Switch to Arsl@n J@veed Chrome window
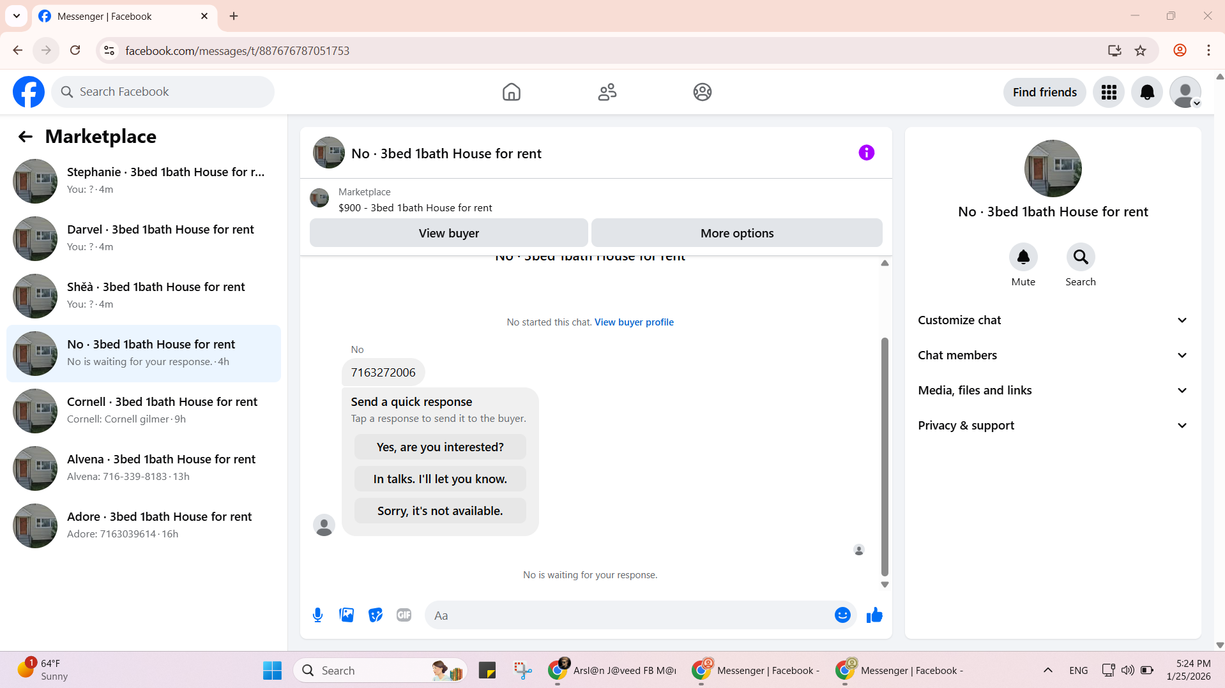Viewport: 1225px width, 688px height. (612, 670)
